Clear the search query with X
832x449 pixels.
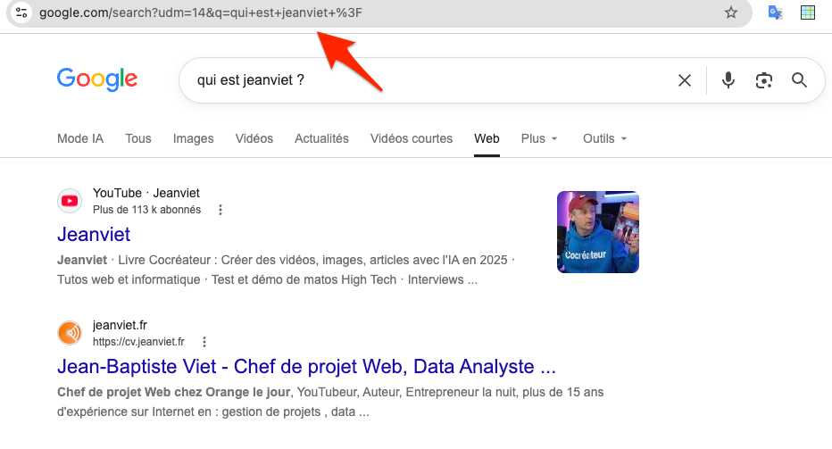(685, 80)
